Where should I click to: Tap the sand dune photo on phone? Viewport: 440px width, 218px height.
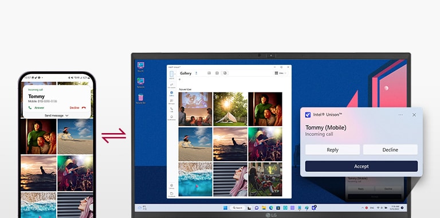point(75,137)
